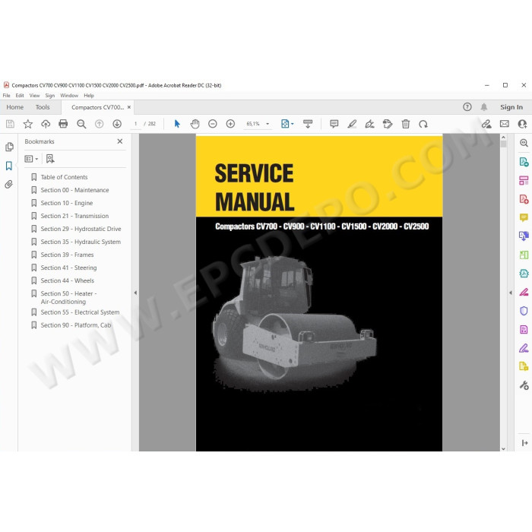Click the upload to cloud icon
532x532 pixels.
[46, 124]
